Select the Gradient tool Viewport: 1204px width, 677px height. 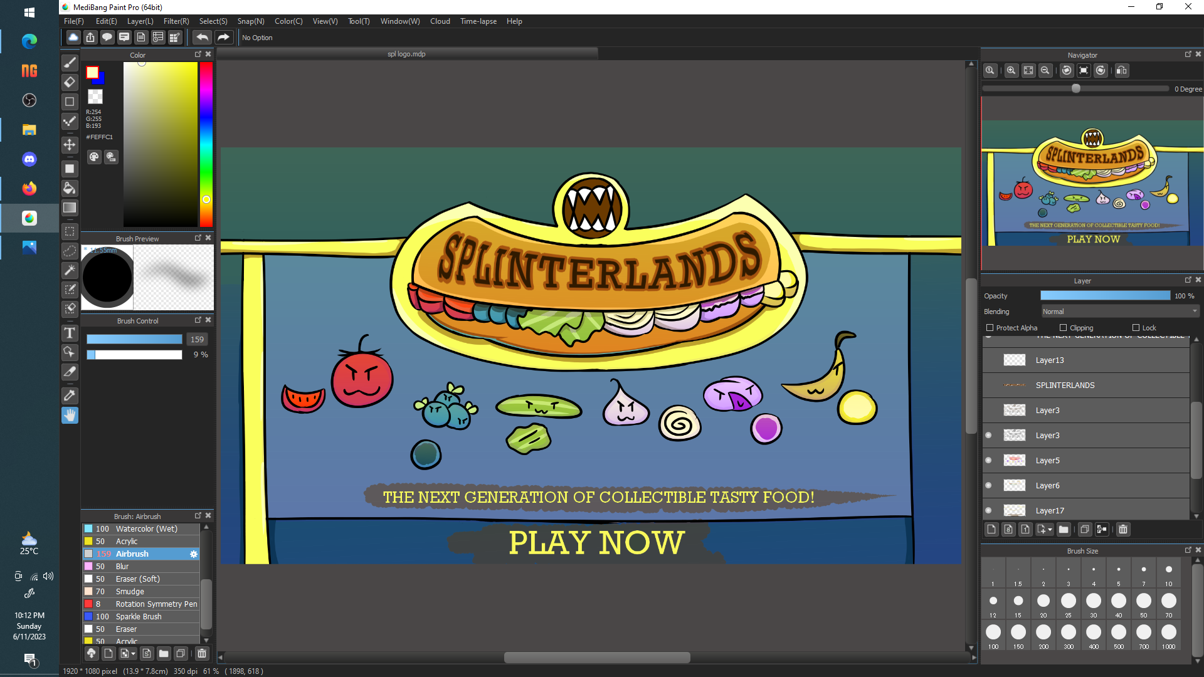click(70, 207)
